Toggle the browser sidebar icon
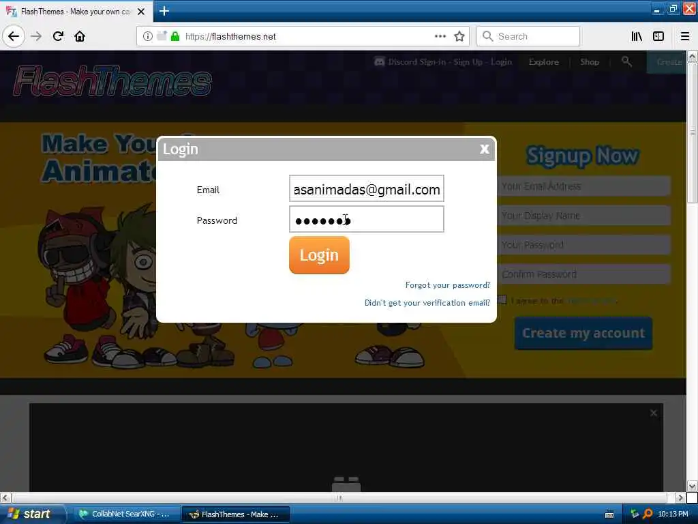698x524 pixels. pyautogui.click(x=658, y=37)
